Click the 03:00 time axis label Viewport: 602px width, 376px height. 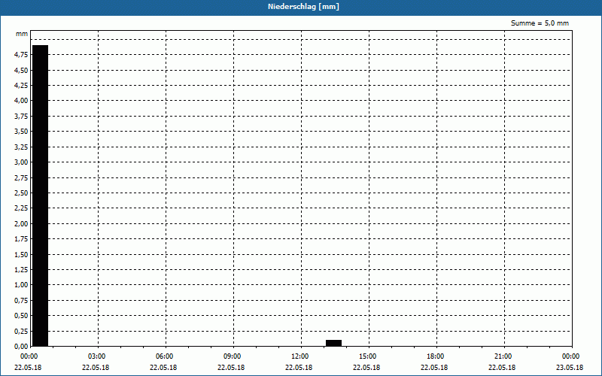pos(97,356)
